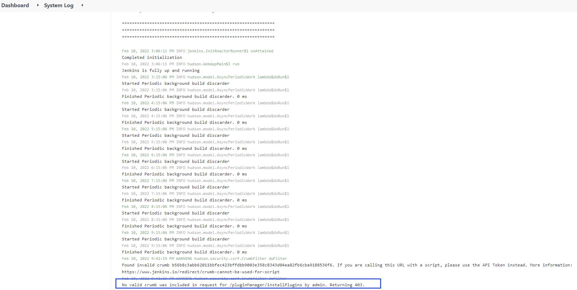This screenshot has height=290, width=577.
Task: Click the WARNING CrumbFilter header above 'Found invalid crumb'
Action: click(204, 259)
